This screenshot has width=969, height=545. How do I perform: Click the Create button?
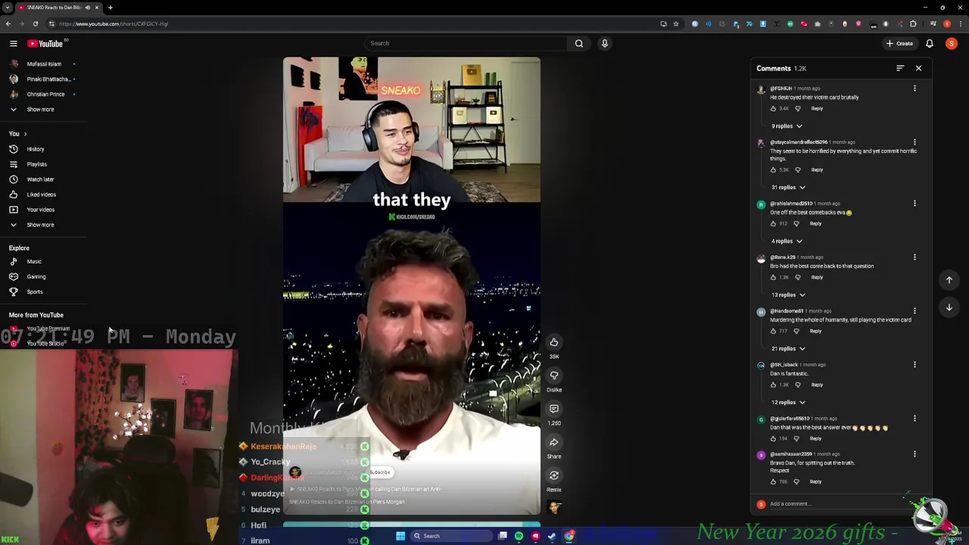(x=899, y=43)
